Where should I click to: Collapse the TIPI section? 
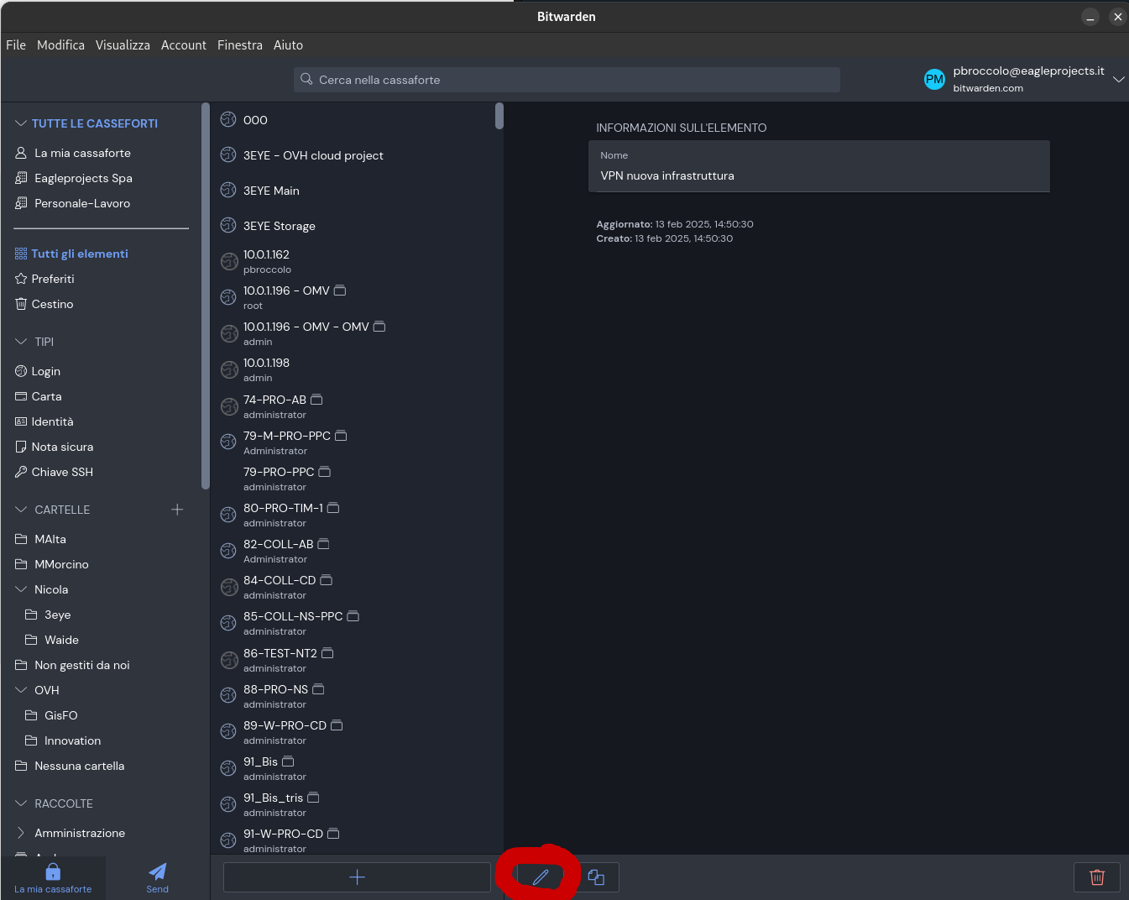click(21, 342)
